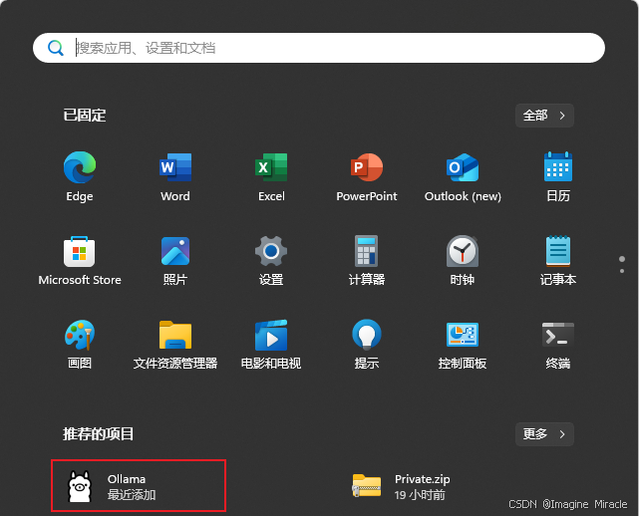
Task: Open 记事本 notepad
Action: coord(558,260)
